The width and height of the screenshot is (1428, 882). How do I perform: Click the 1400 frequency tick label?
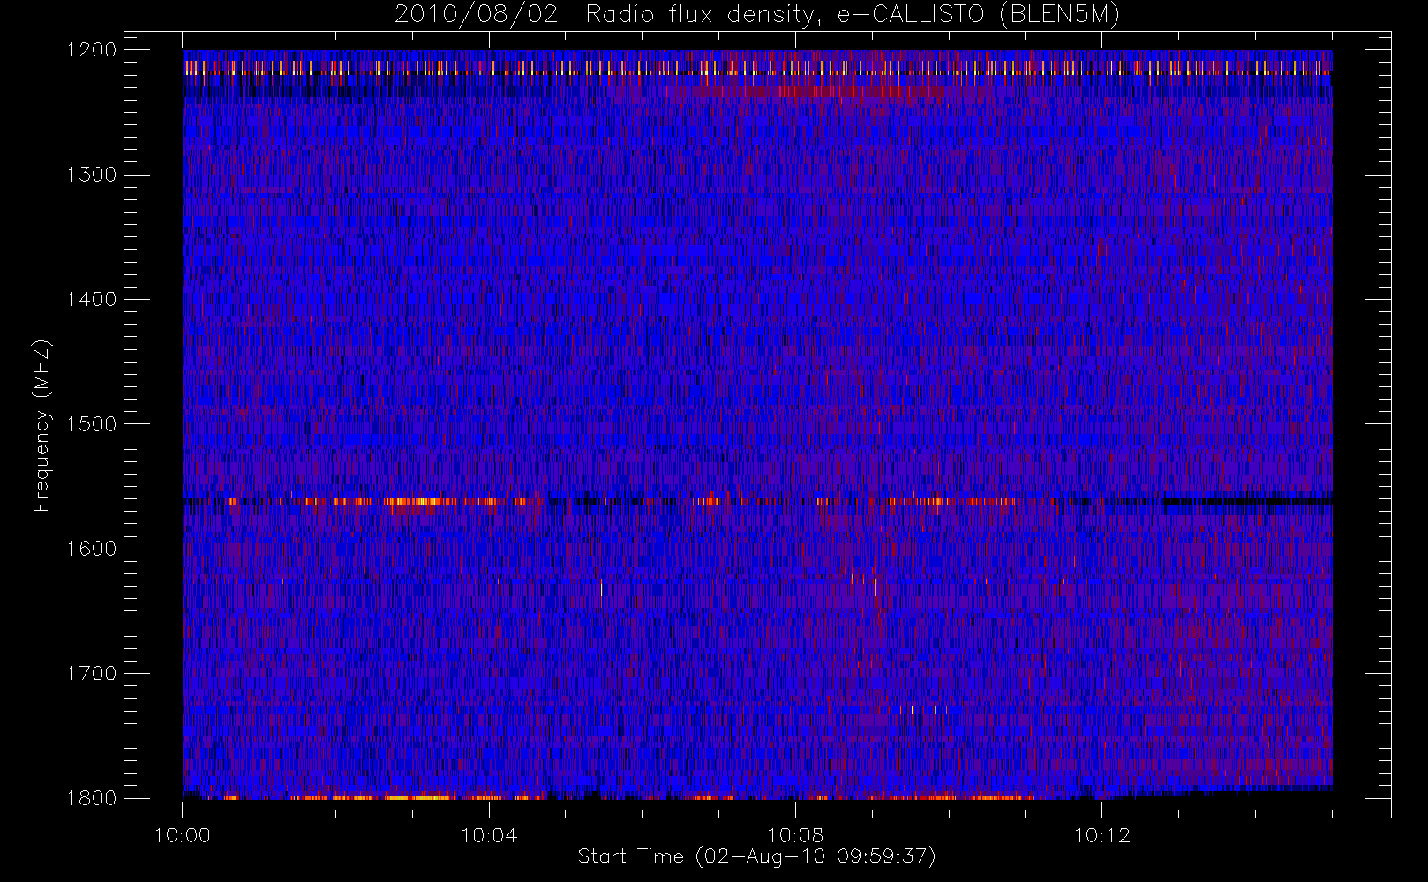(x=92, y=299)
